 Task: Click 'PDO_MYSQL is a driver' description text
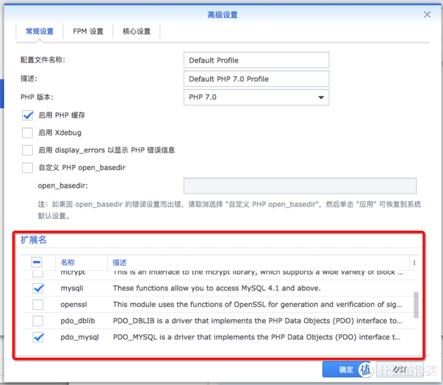[x=257, y=337]
